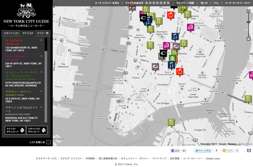Open FAQ in top navigation
253x167 pixels.
[216, 3]
